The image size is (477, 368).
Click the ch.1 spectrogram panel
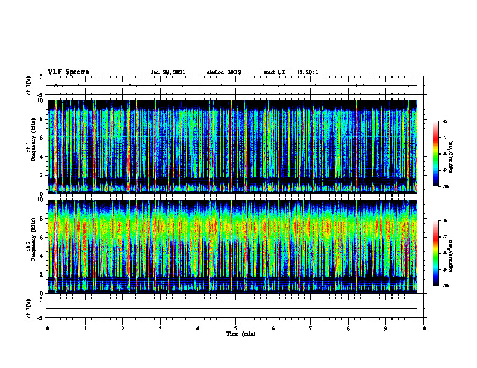[232, 147]
